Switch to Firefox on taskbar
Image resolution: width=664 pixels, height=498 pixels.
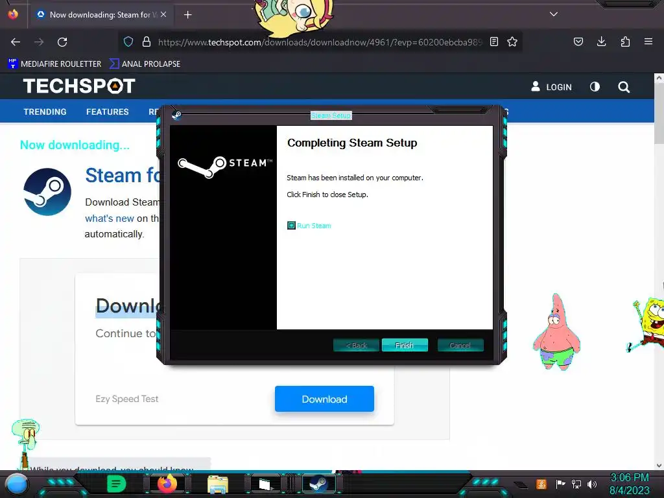click(167, 484)
